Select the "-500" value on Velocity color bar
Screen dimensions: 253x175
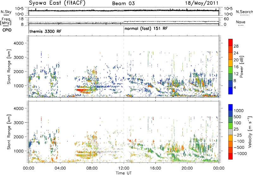point(239,147)
